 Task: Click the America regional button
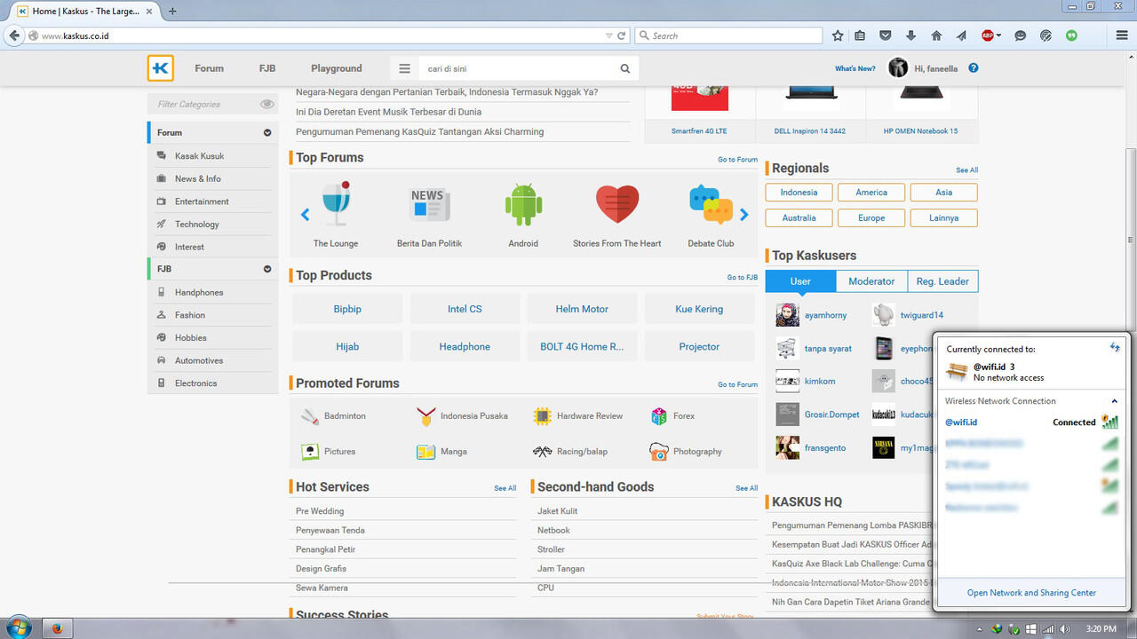coord(871,192)
